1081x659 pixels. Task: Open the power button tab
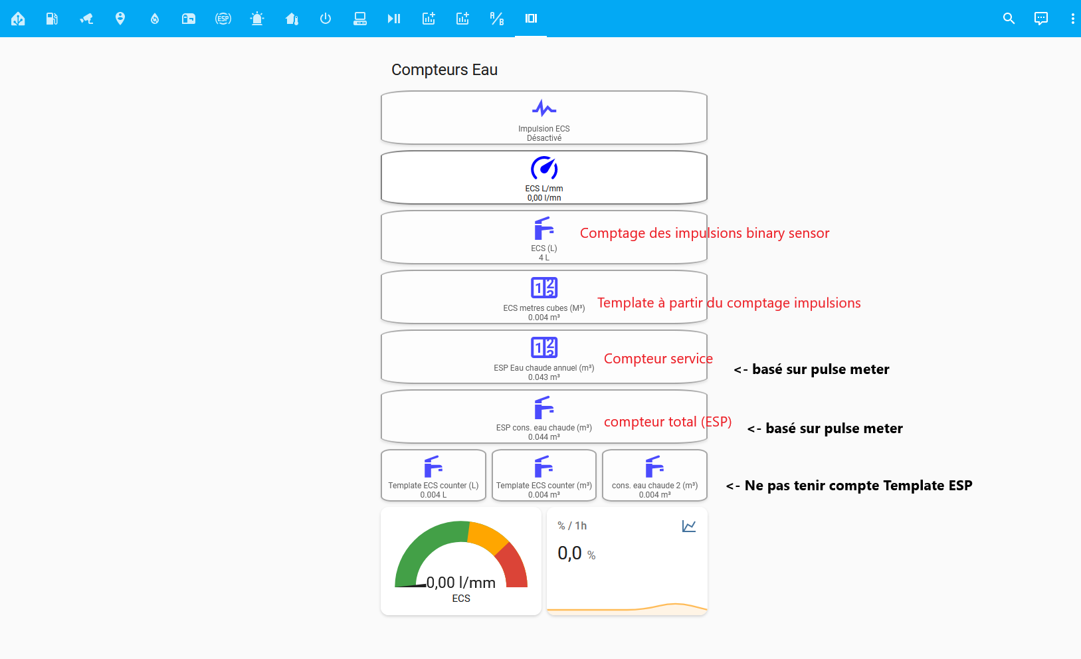pyautogui.click(x=326, y=19)
